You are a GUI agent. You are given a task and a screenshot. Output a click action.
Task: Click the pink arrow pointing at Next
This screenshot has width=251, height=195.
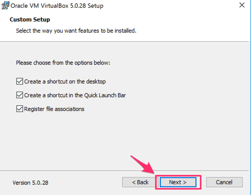tap(143, 164)
